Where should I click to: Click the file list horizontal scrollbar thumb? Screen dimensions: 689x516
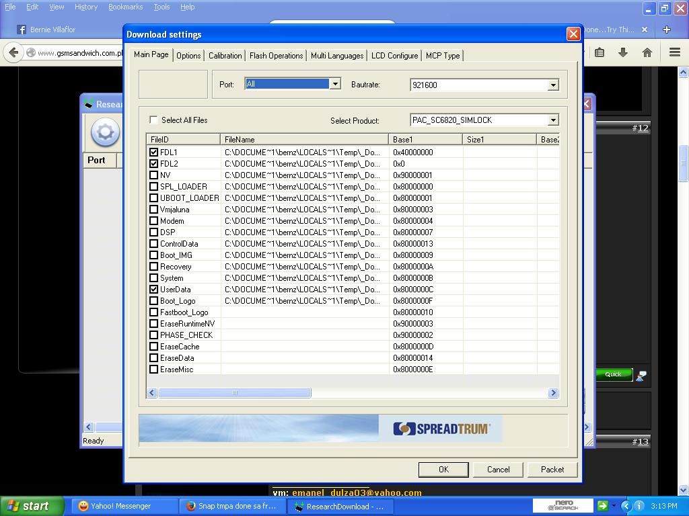pos(234,393)
